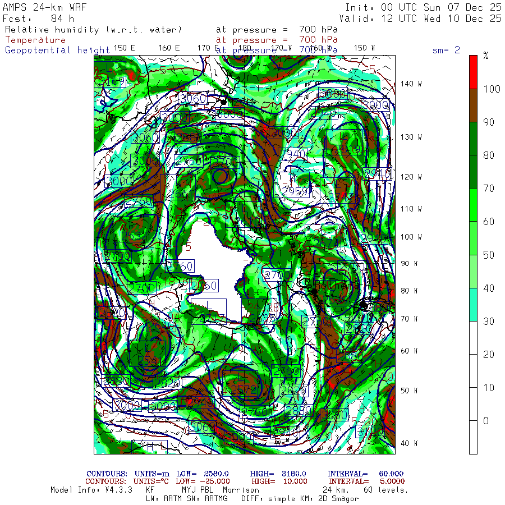
Task: Click the '100' color bar tick label
Action: click(492, 89)
